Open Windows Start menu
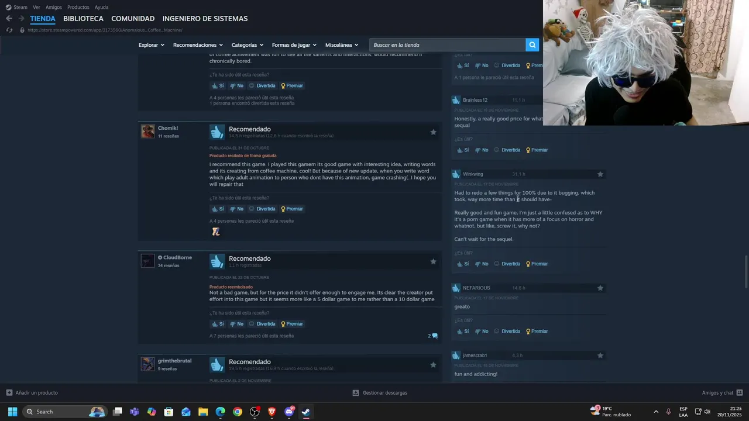Screen dimensions: 749x421 [x=12, y=412]
